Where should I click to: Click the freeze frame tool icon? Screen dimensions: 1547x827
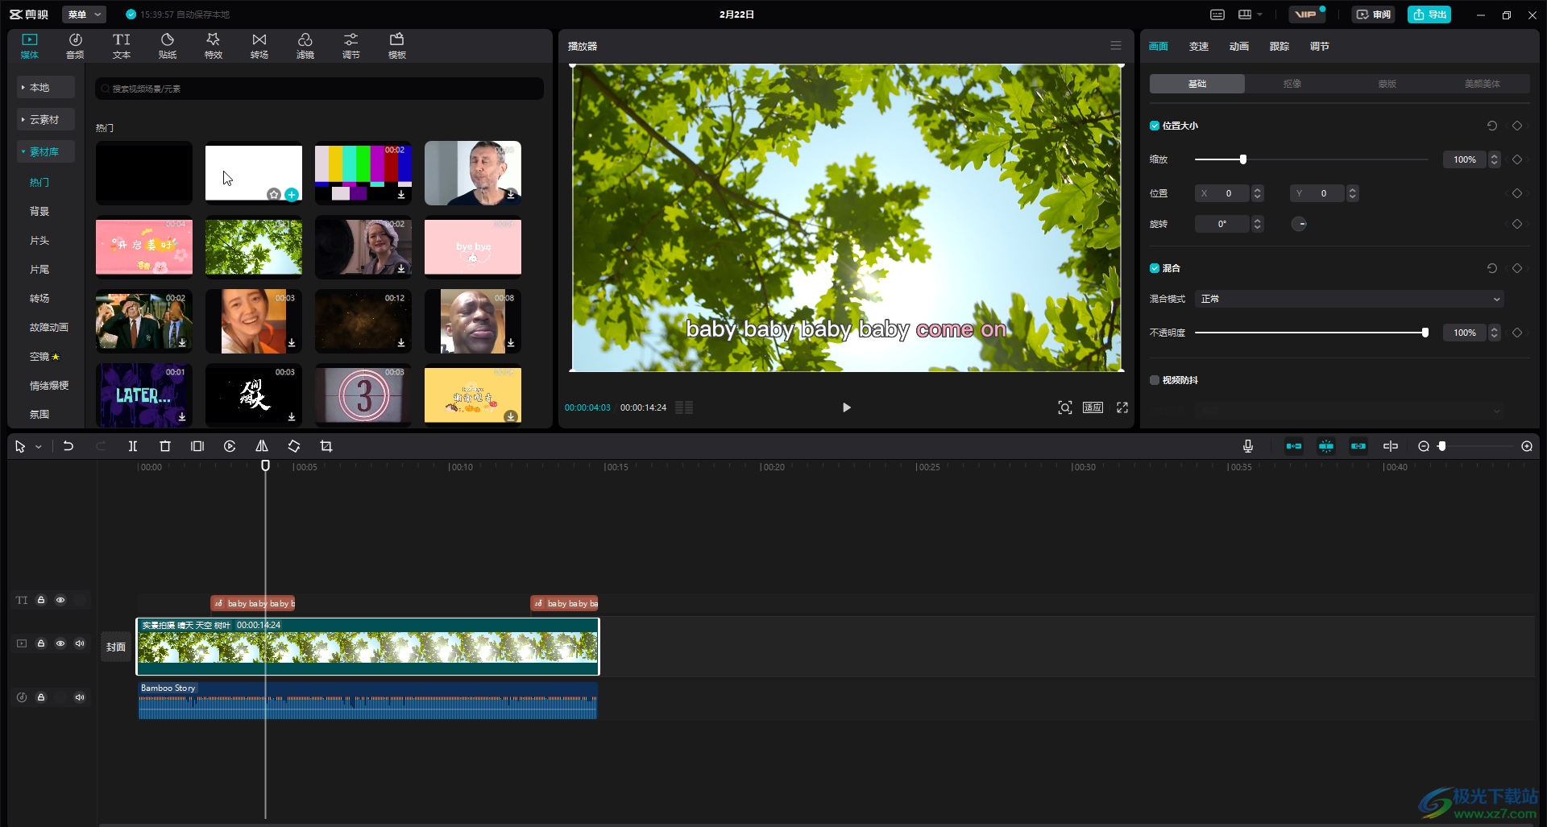point(197,446)
